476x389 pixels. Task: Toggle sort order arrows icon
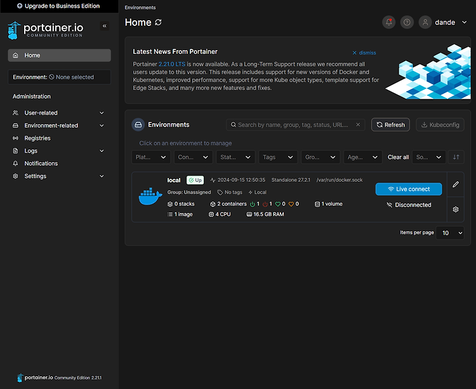point(456,157)
